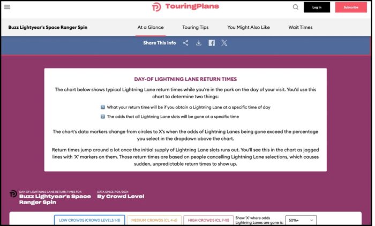Click the download icon
The height and width of the screenshot is (226, 375).
pyautogui.click(x=199, y=43)
